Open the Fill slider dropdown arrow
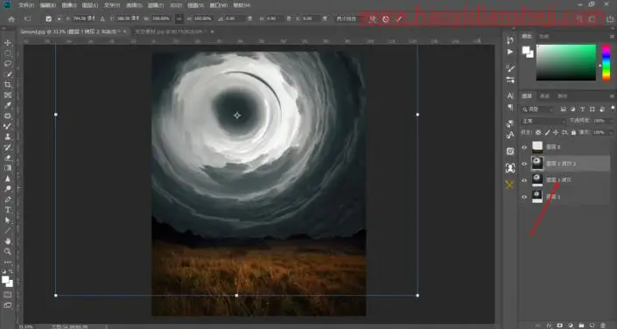This screenshot has width=617, height=329. 611,133
